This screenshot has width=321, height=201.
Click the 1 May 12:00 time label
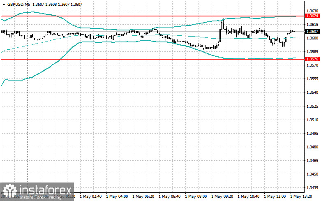[x=275, y=196]
